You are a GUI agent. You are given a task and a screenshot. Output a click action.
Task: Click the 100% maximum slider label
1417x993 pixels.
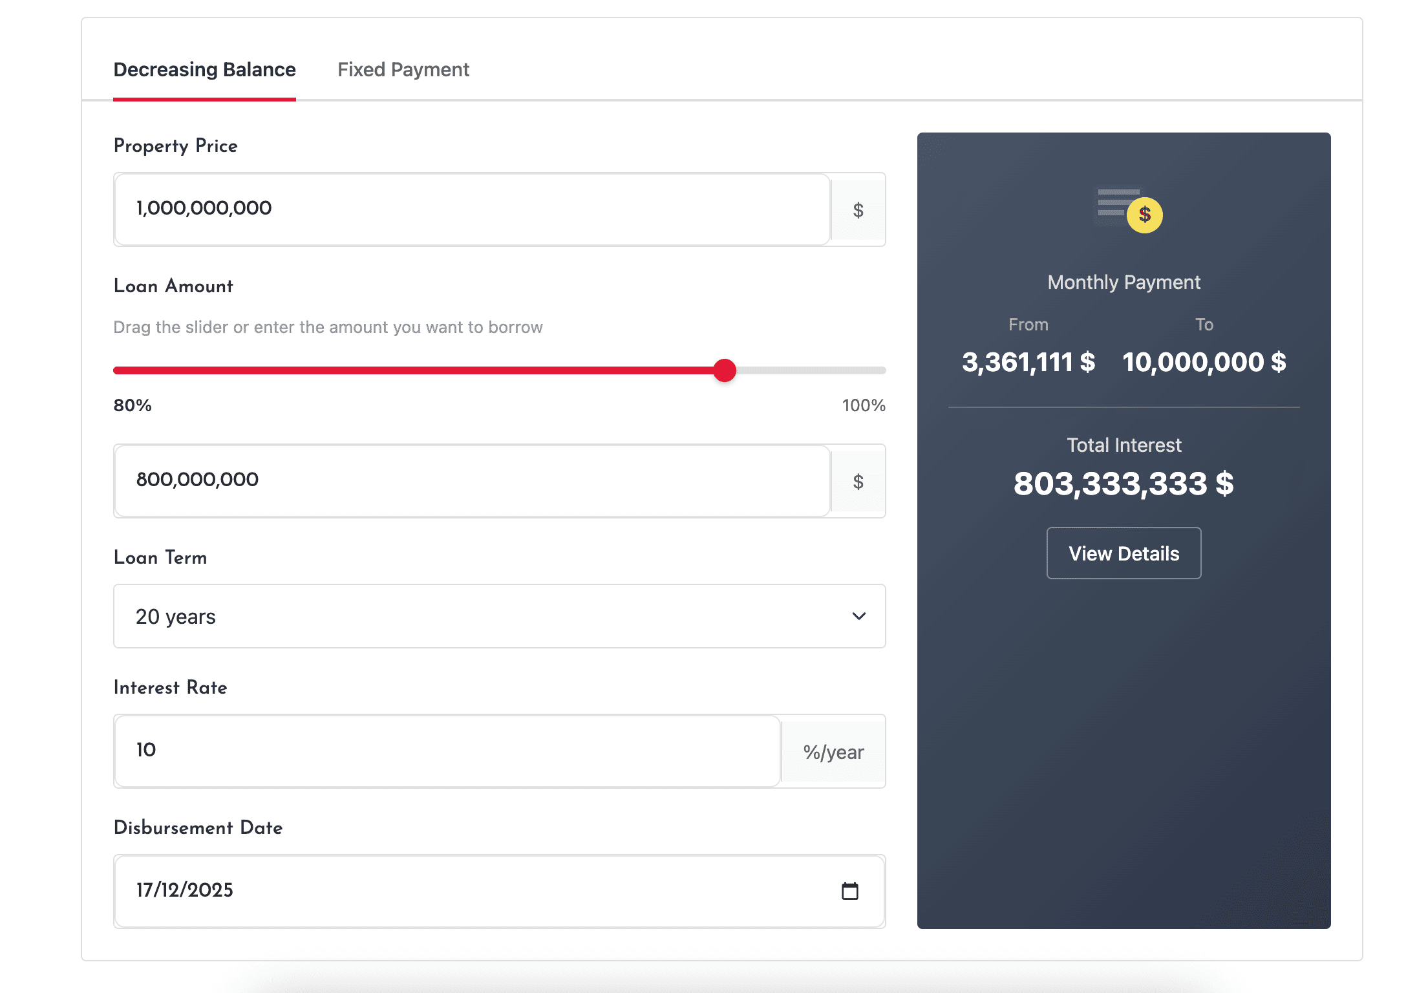click(x=863, y=405)
